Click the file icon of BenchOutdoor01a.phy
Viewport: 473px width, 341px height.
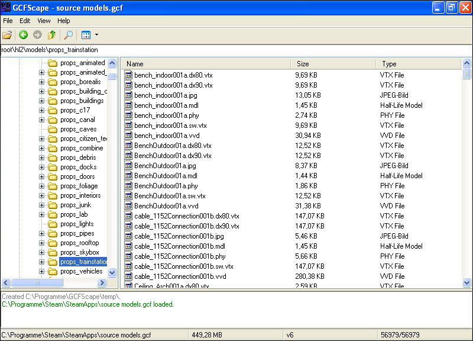[128, 185]
